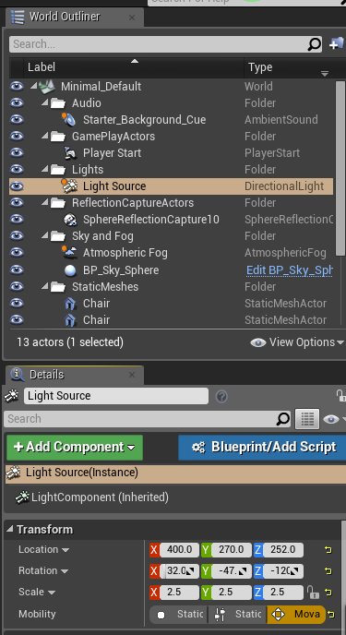This screenshot has height=635, width=346.
Task: Select the Atmospheric Fog actor icon
Action: [x=69, y=252]
